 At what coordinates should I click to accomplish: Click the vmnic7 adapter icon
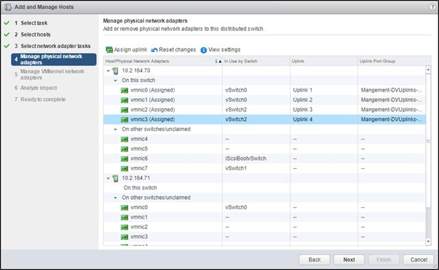tap(125, 169)
